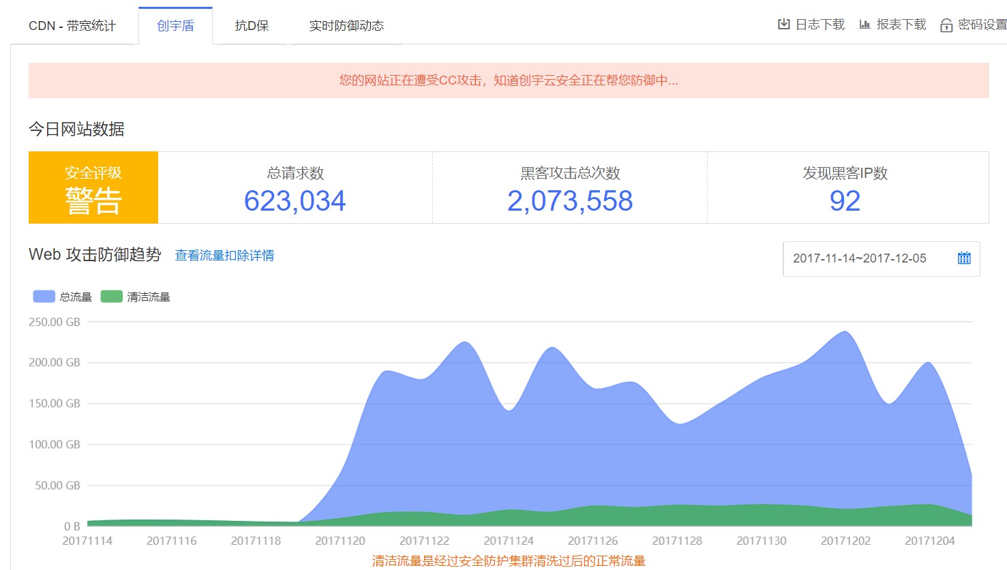This screenshot has height=570, width=1007.
Task: Click the report download chart icon
Action: pos(865,25)
